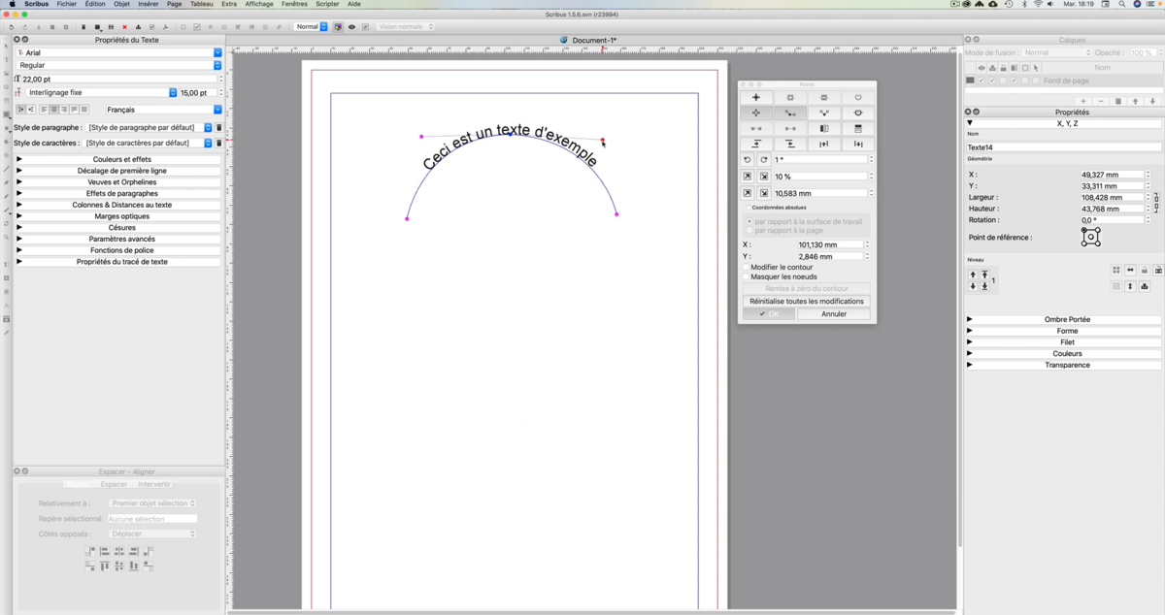Click the Nom field containing Texte14

coord(1063,147)
